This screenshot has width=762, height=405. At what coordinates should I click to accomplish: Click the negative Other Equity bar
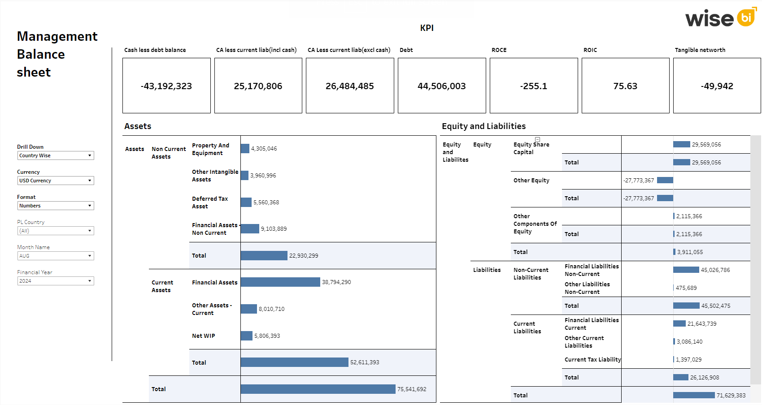coord(665,180)
